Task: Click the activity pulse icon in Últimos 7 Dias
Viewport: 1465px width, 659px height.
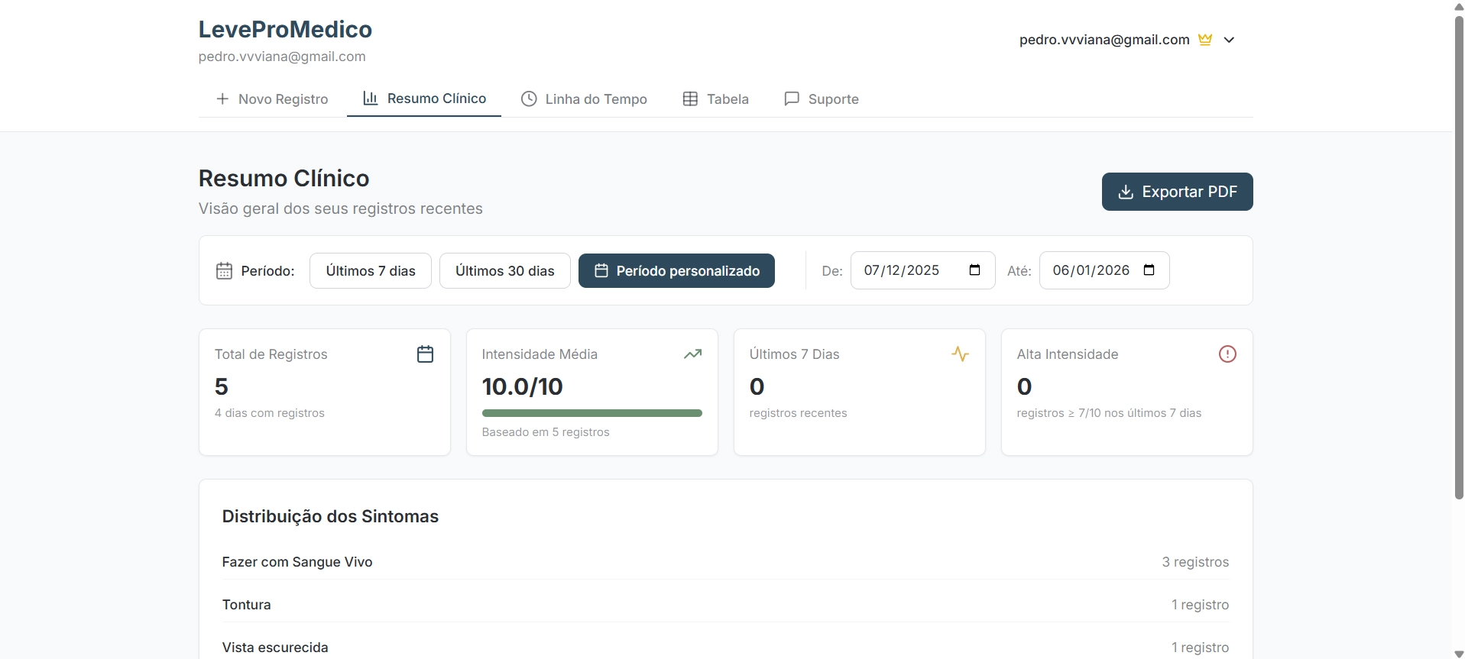Action: [x=960, y=354]
